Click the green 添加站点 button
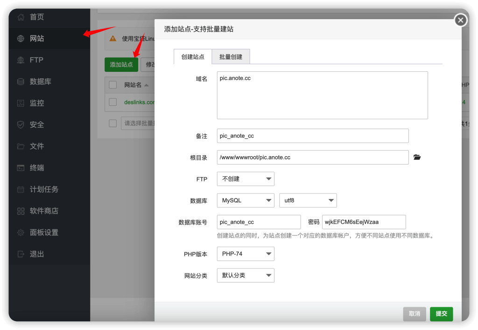Viewport: 478px width, 330px height. click(121, 64)
